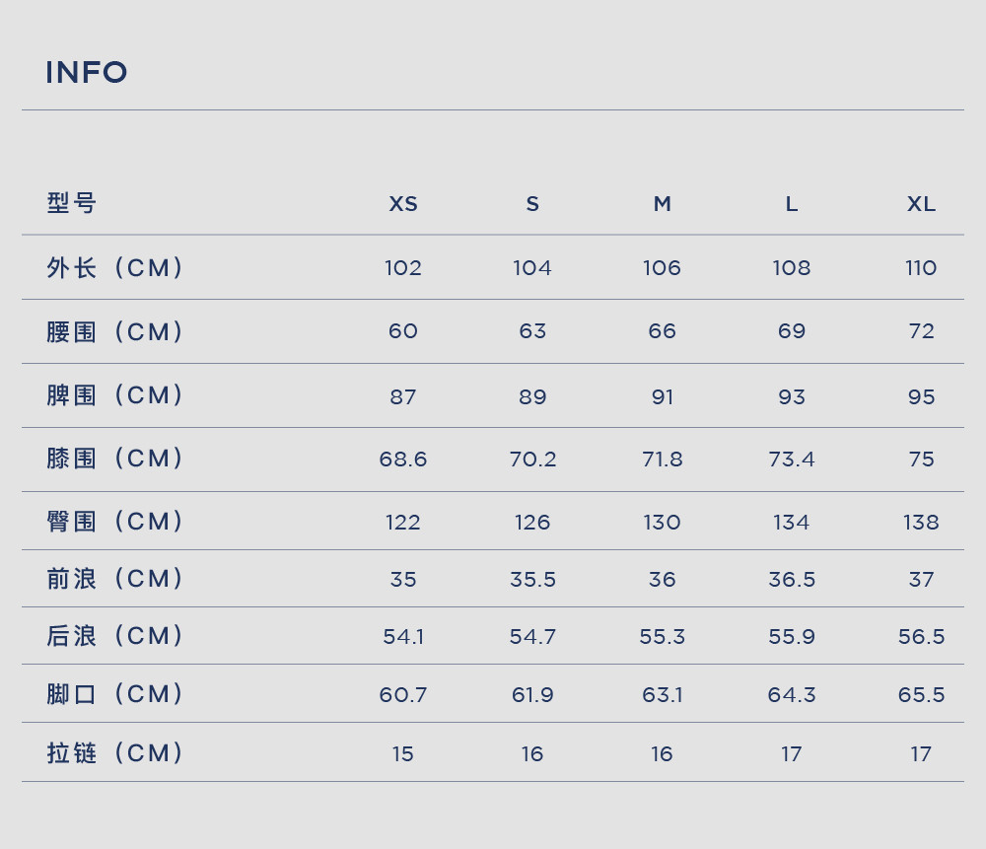
Task: Click the 脚口 (CM) row label
Action: tap(115, 694)
